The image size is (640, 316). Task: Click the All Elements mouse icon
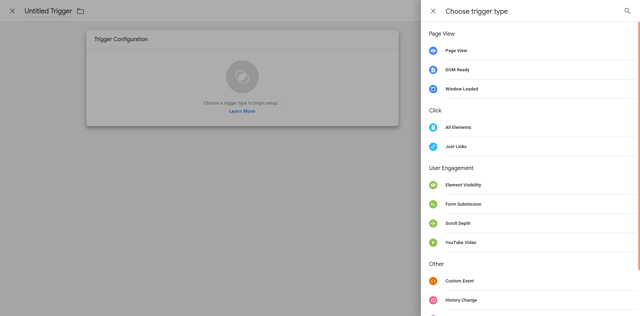(x=433, y=127)
